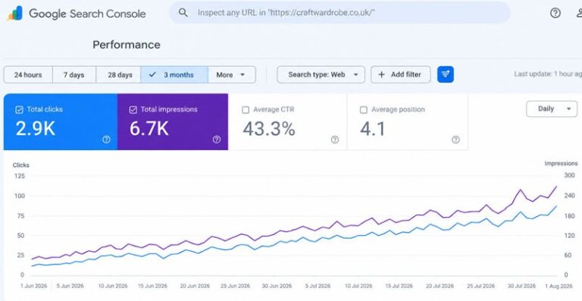The image size is (582, 301).
Task: Click the 5 Jun 2026 axis date
Action: click(x=70, y=286)
